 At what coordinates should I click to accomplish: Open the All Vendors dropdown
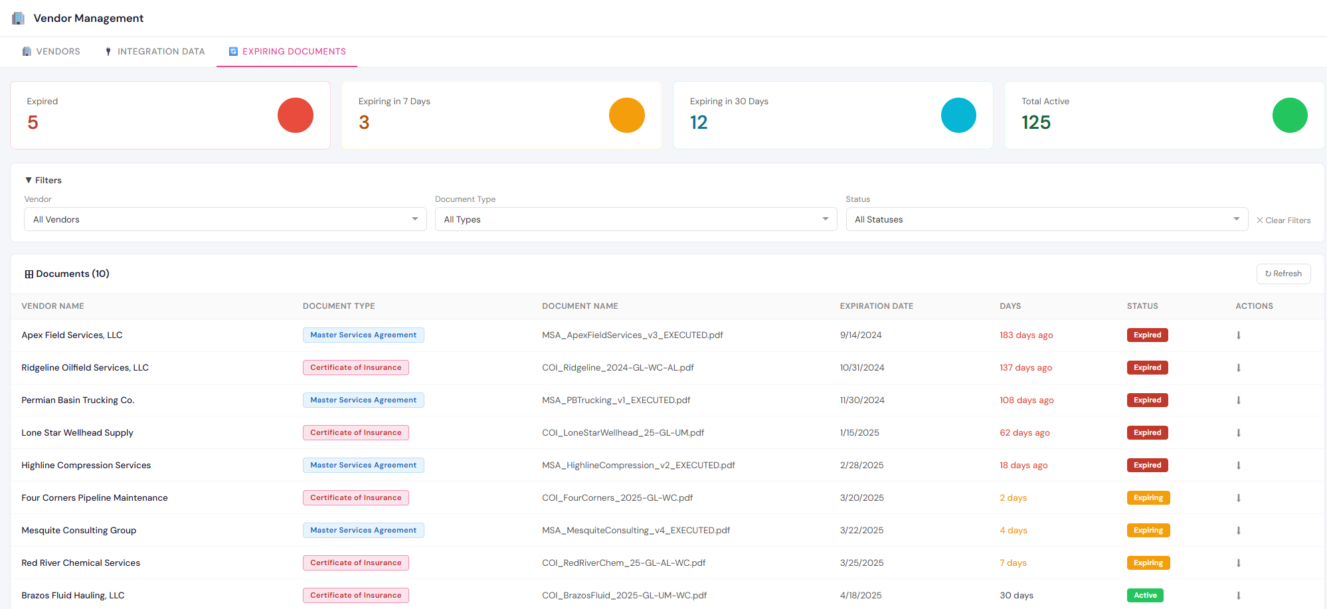click(x=225, y=219)
